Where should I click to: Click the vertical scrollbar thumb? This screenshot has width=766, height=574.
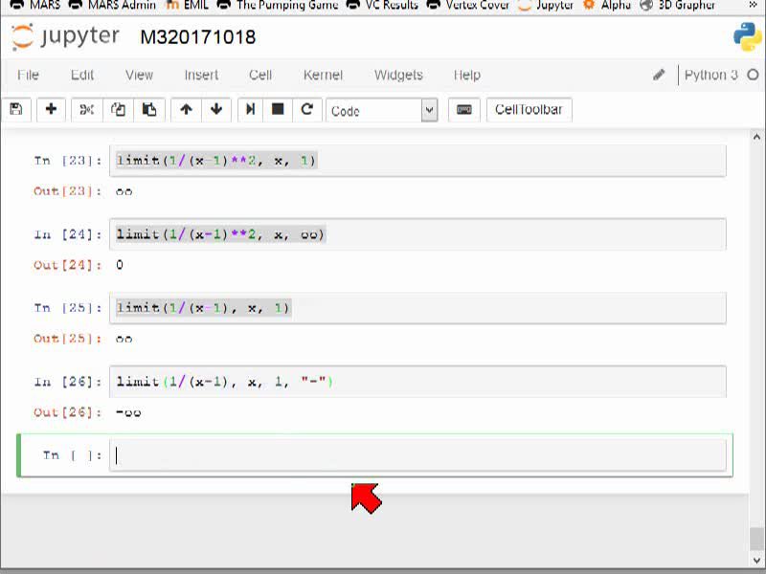pos(756,539)
